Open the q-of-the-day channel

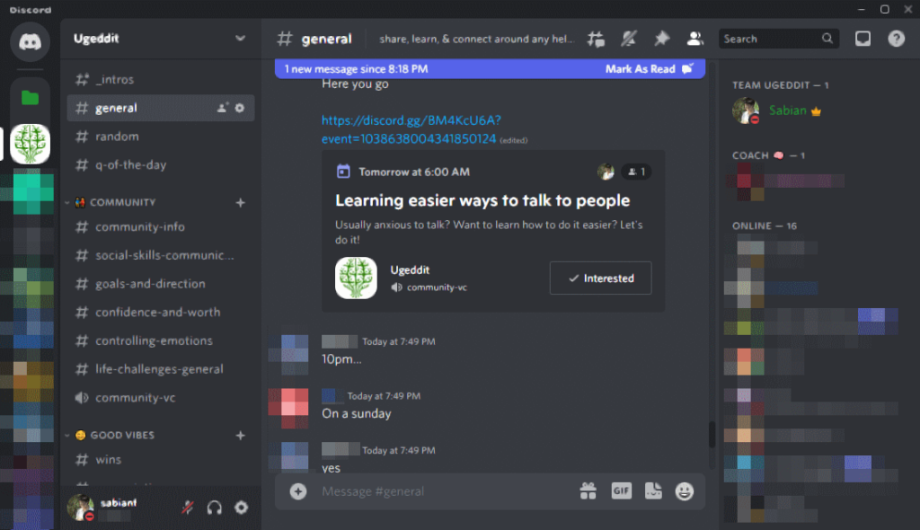[160, 165]
